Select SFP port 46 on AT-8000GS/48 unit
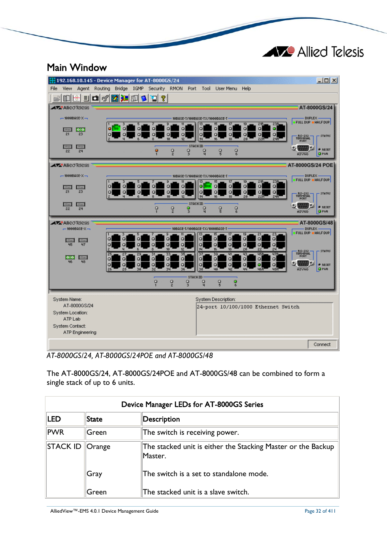 70,257
